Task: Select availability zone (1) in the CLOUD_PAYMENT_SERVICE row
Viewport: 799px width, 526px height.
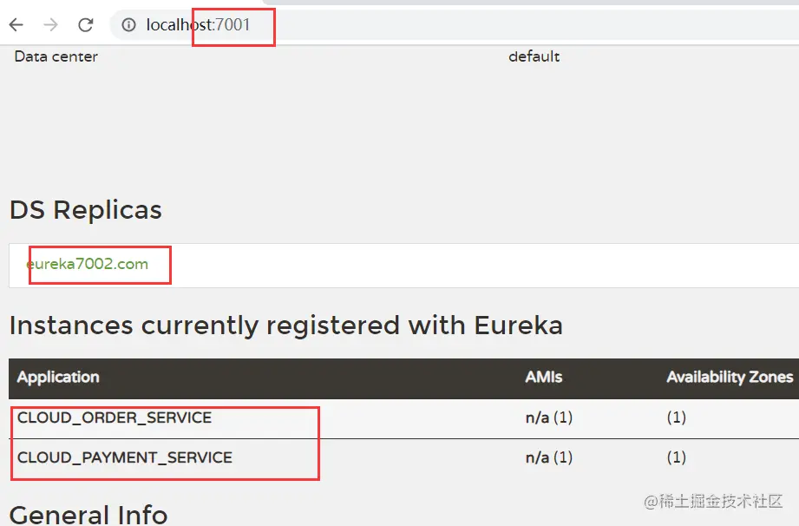Action: 676,457
